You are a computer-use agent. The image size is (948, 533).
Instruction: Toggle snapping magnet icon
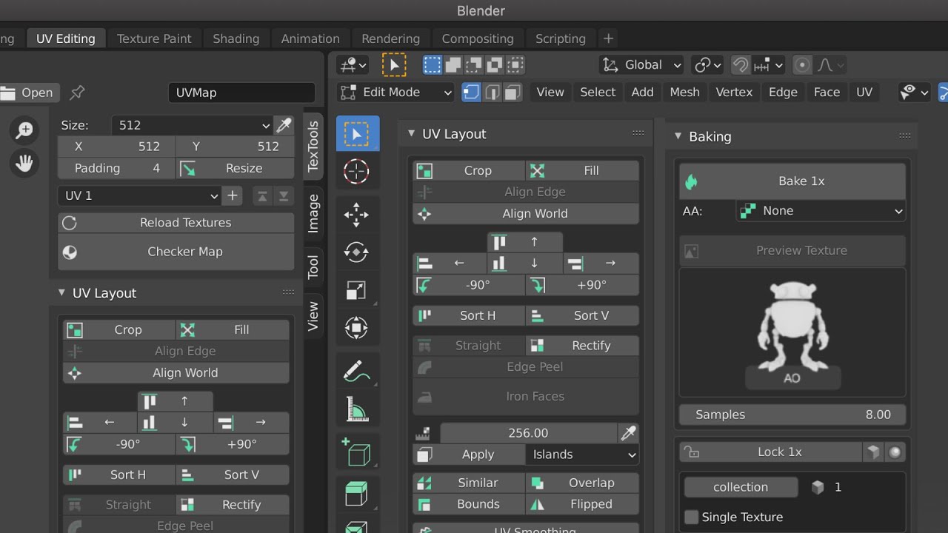tap(740, 65)
